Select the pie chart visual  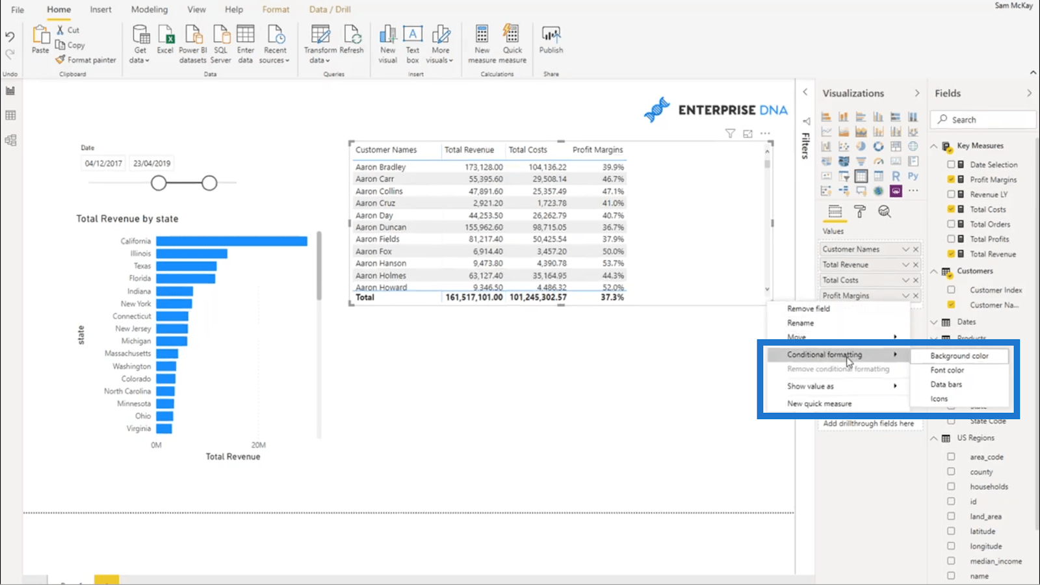pyautogui.click(x=861, y=146)
